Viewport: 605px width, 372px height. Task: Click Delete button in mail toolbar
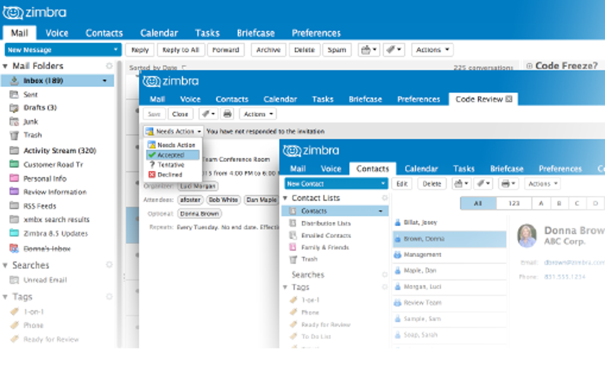[x=304, y=50]
